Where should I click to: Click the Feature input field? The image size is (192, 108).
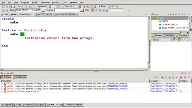pyautogui.click(x=67, y=10)
